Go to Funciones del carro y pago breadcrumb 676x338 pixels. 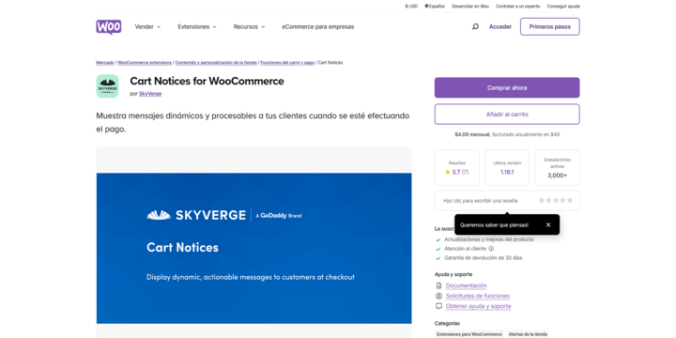point(287,63)
